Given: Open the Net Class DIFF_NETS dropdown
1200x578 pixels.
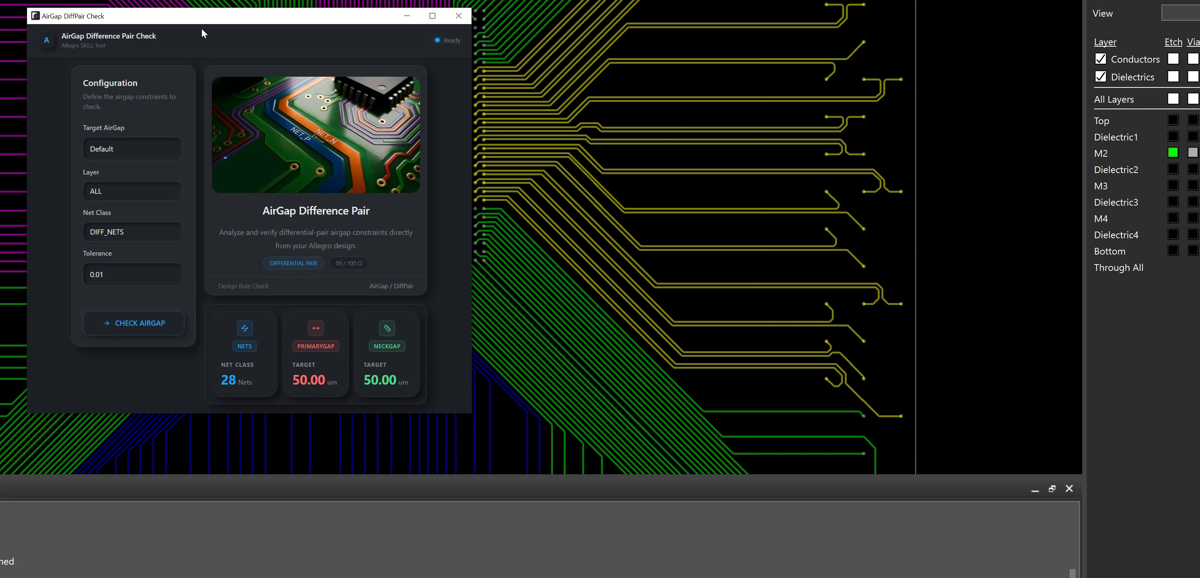Looking at the screenshot, I should [x=132, y=232].
